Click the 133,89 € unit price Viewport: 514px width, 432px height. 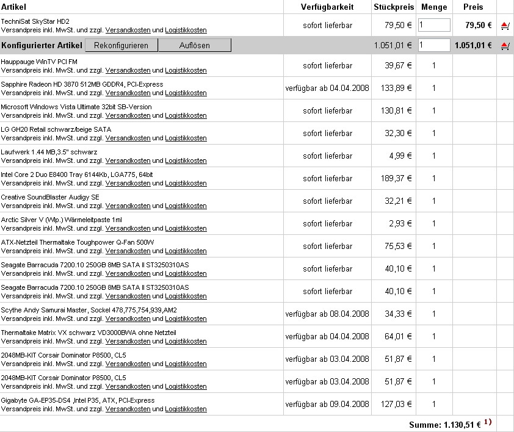pos(396,88)
